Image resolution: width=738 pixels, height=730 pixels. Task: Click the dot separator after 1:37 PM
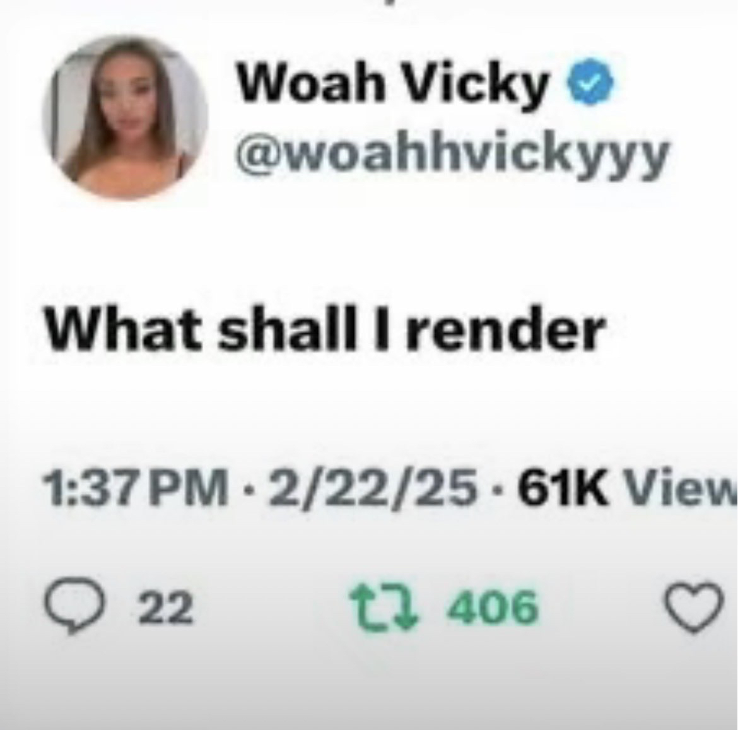247,492
